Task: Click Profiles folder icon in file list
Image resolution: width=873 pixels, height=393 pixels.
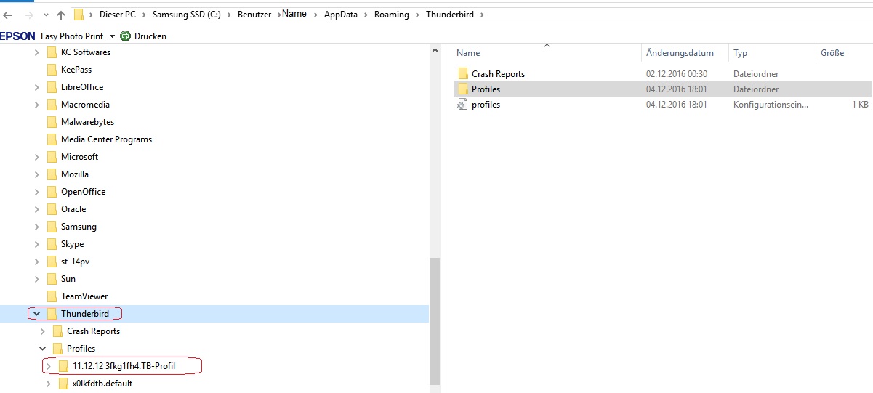Action: [x=463, y=89]
